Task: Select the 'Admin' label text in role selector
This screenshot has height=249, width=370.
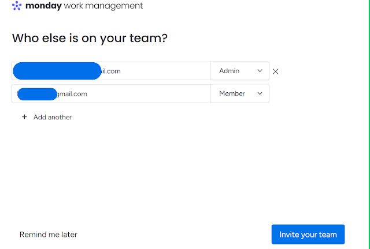Action: pos(229,71)
